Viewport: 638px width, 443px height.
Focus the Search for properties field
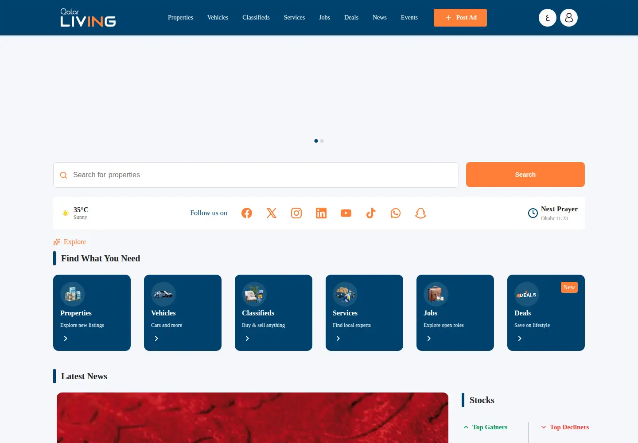tap(256, 175)
